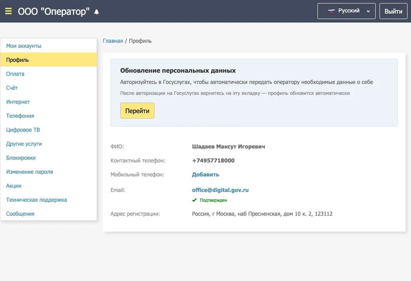Click the Мобильный телефон: label
This screenshot has height=281, width=411.
[137, 175]
